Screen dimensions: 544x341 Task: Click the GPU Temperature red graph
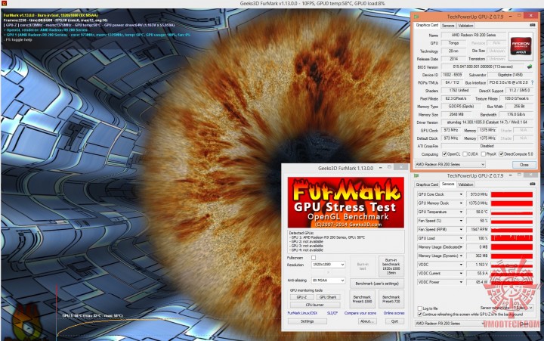512,212
